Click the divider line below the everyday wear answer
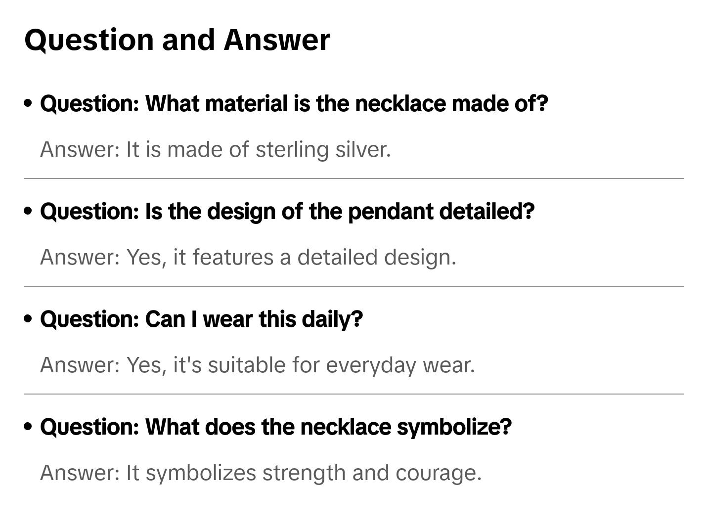The height and width of the screenshot is (530, 708). pyautogui.click(x=354, y=394)
